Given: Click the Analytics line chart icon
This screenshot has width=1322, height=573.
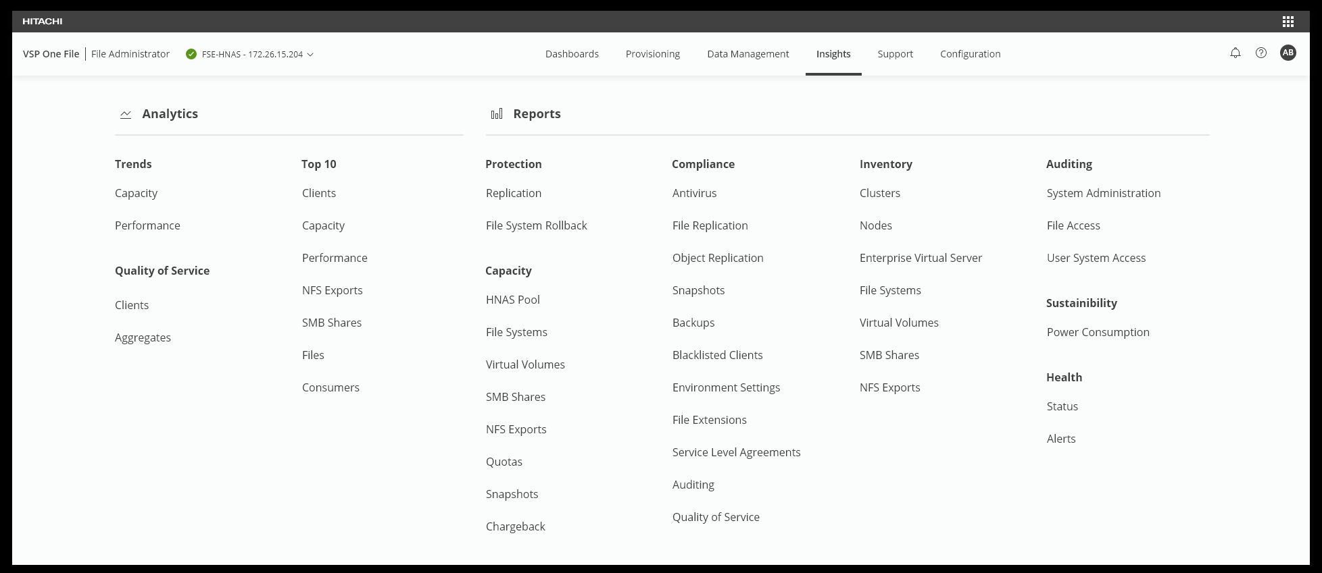Looking at the screenshot, I should (x=126, y=114).
